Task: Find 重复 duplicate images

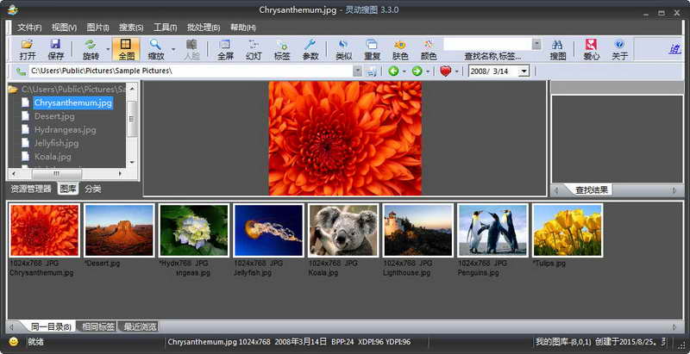Action: [372, 49]
